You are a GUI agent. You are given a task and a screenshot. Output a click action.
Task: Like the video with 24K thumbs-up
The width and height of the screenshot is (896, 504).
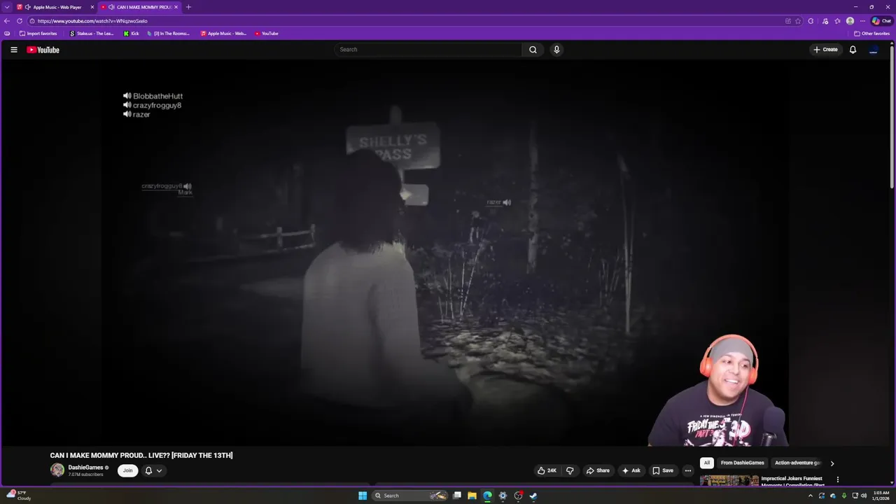click(547, 470)
